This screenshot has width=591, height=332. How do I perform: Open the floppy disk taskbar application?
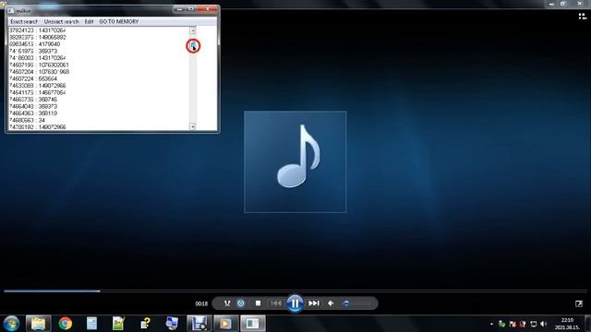(x=199, y=324)
